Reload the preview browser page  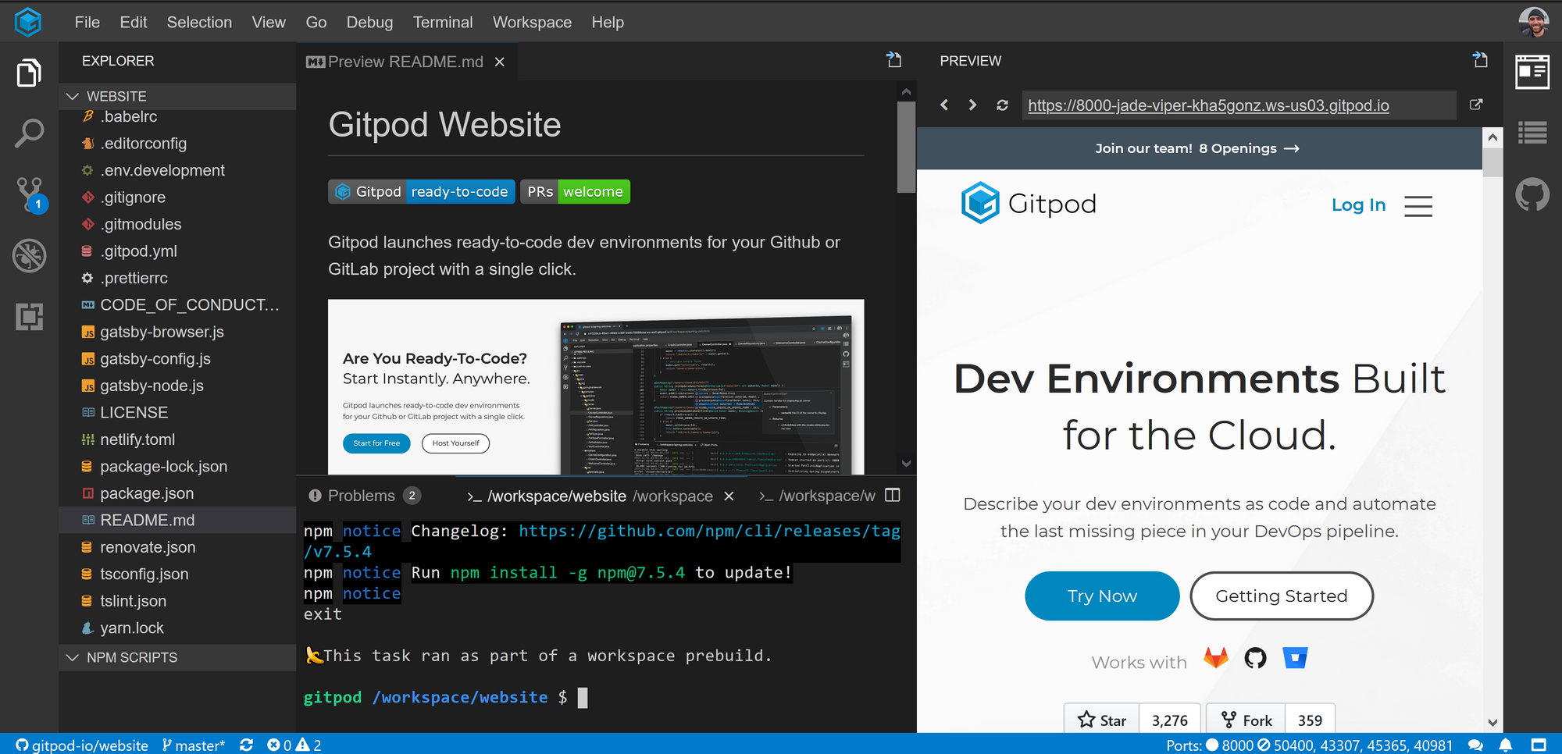click(x=1002, y=105)
